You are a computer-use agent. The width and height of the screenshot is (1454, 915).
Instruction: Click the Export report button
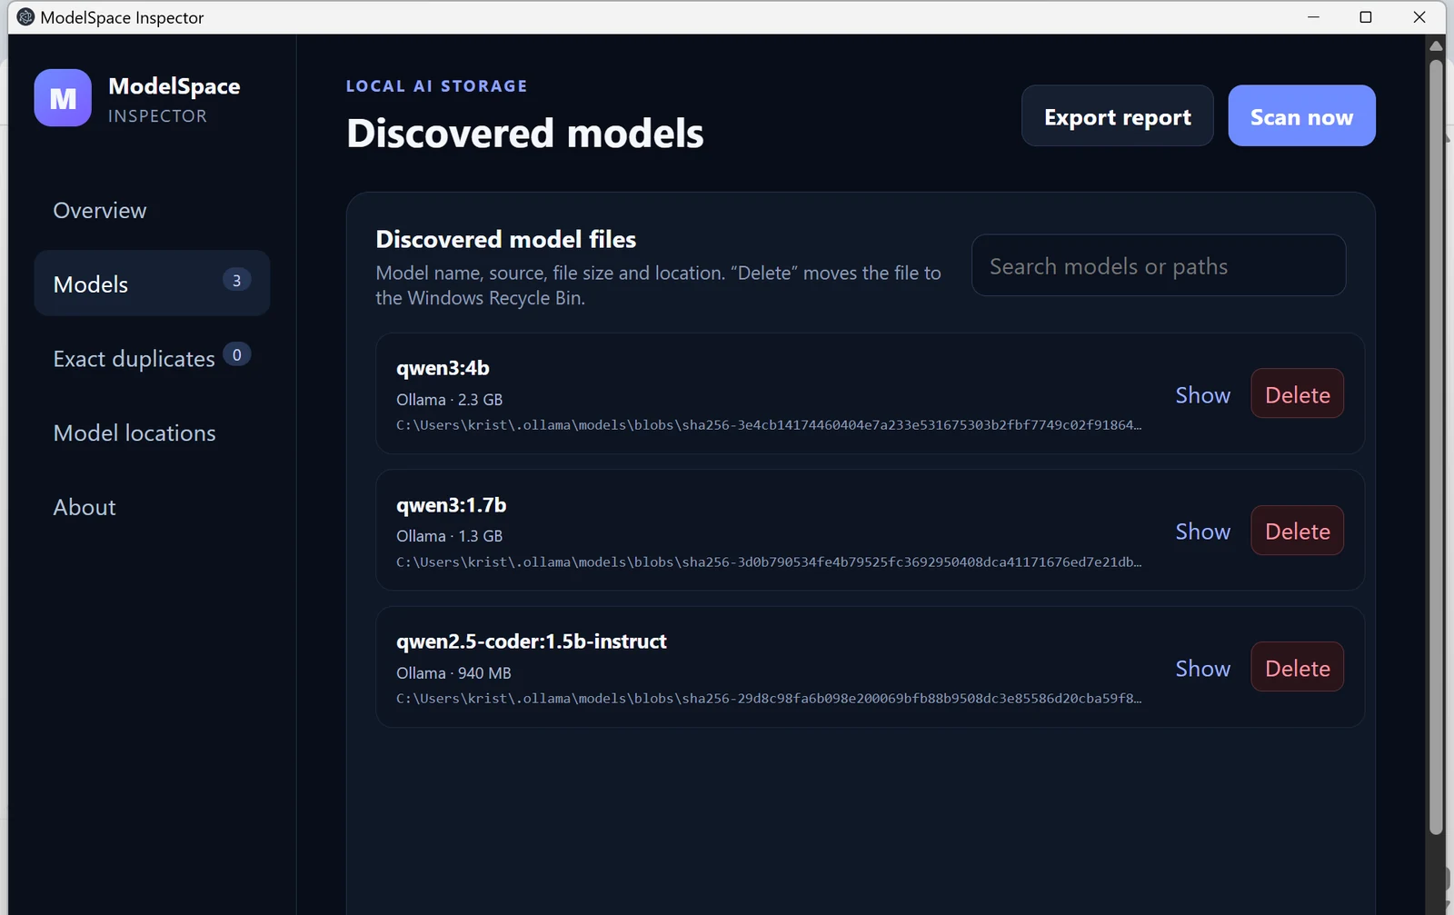(x=1118, y=116)
